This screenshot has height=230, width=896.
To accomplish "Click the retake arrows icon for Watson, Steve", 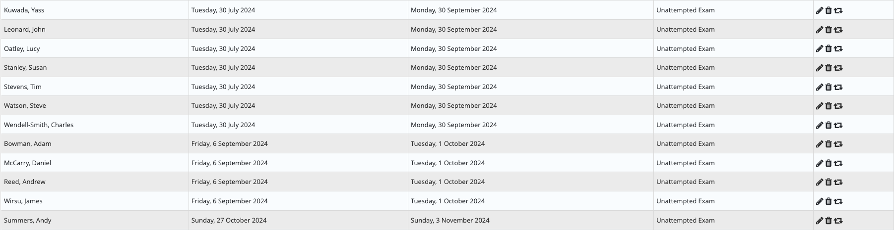I will point(838,106).
